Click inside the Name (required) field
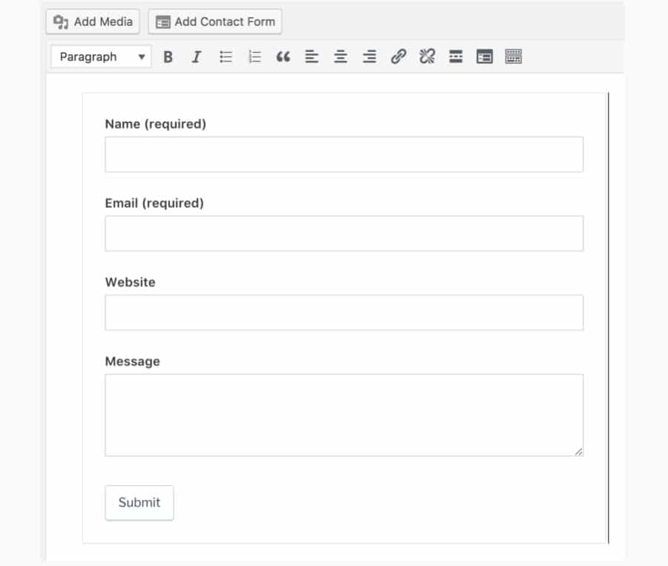Image resolution: width=668 pixels, height=566 pixels. pyautogui.click(x=344, y=153)
